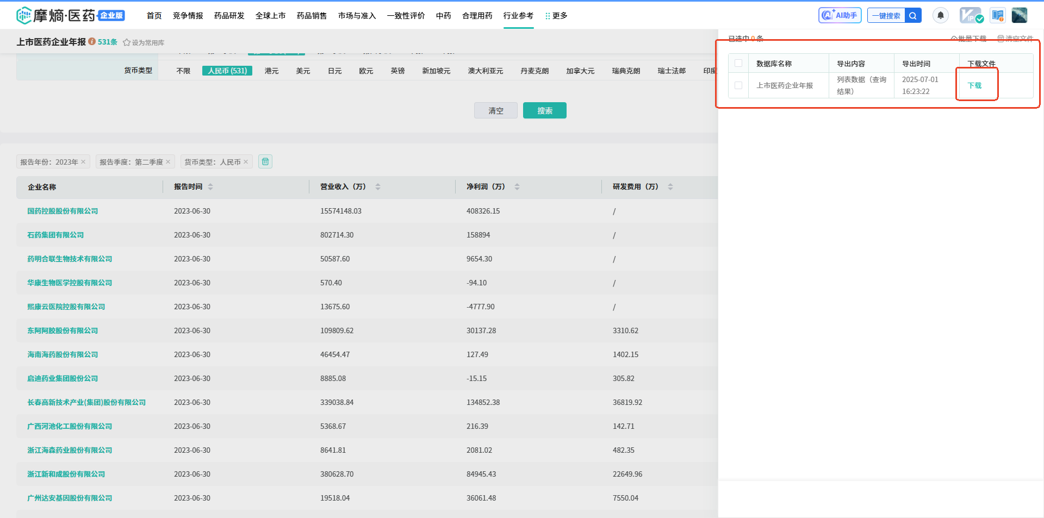Open the 行业参考 menu
This screenshot has height=518, width=1044.
tap(519, 16)
